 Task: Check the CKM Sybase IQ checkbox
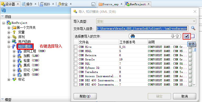tap(76, 68)
